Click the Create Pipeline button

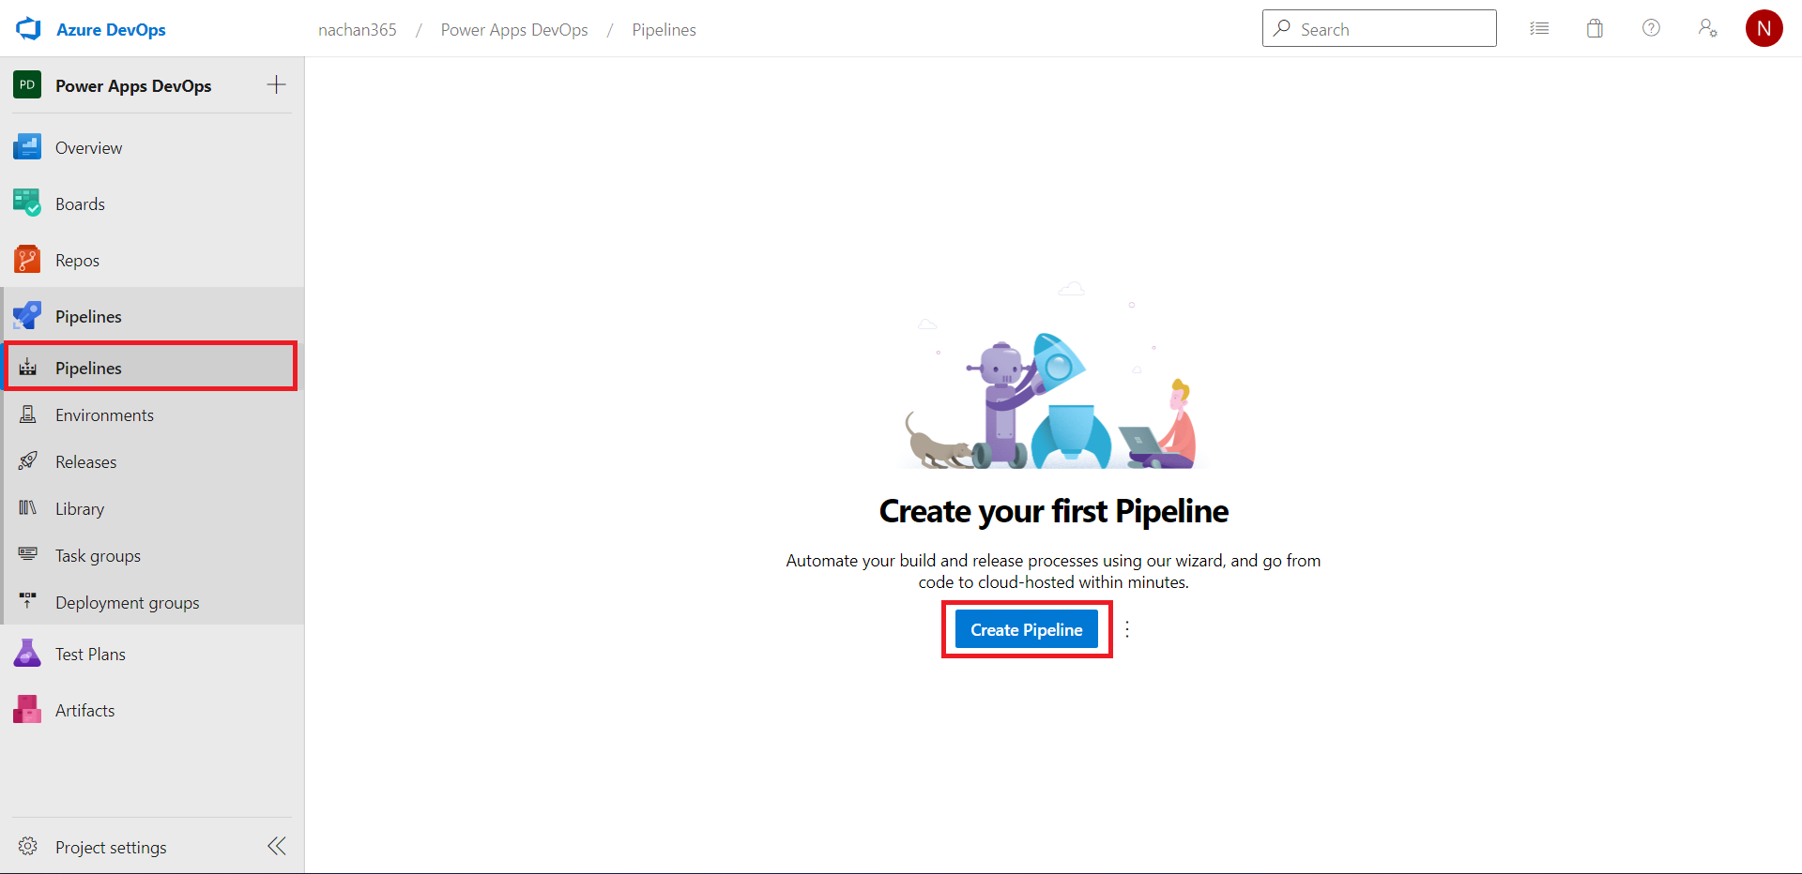1026,629
